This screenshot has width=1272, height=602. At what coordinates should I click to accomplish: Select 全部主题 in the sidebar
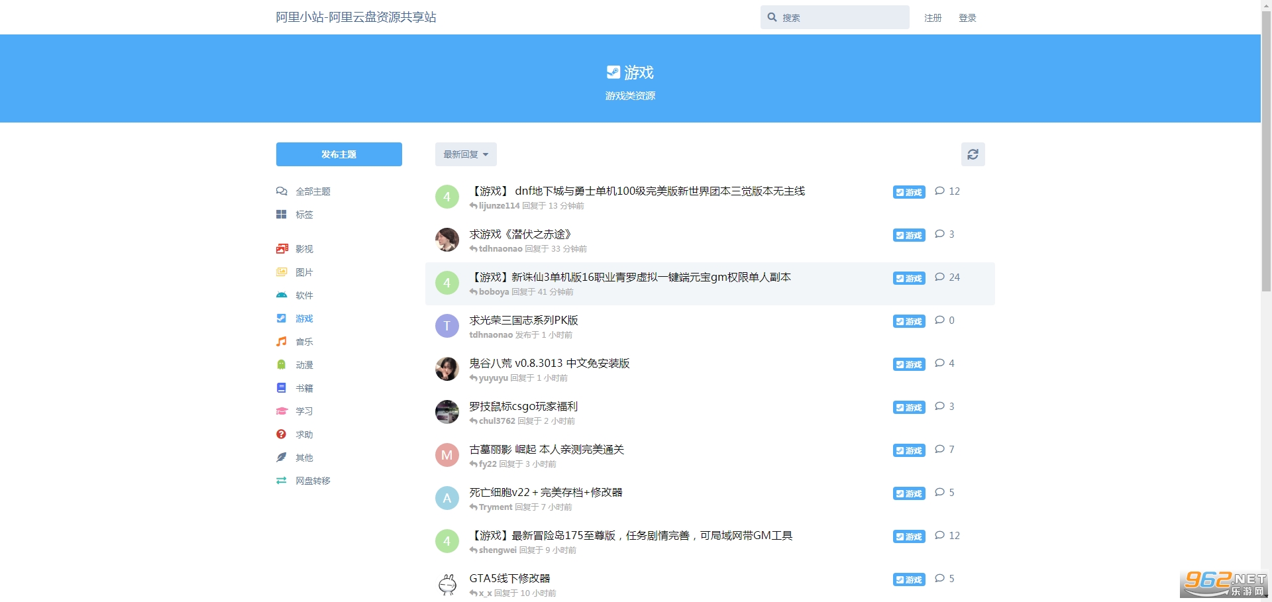(313, 191)
